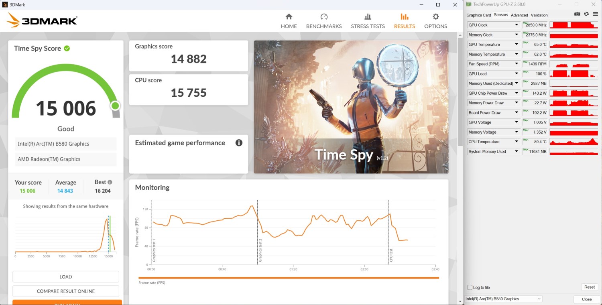This screenshot has width=602, height=305.
Task: Click the Fan Speed value 1439 RPM
Action: (x=537, y=64)
